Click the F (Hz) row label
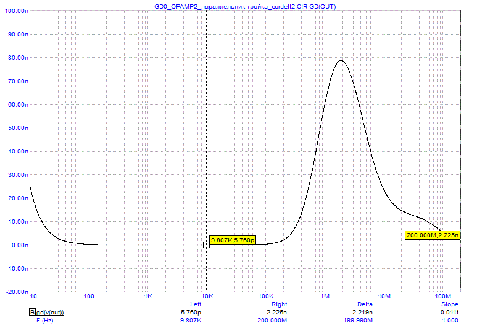This screenshot has width=477, height=331. click(x=44, y=320)
